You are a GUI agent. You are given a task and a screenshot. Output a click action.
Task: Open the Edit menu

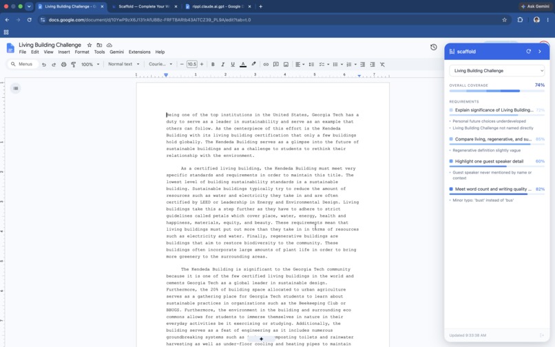tap(34, 52)
